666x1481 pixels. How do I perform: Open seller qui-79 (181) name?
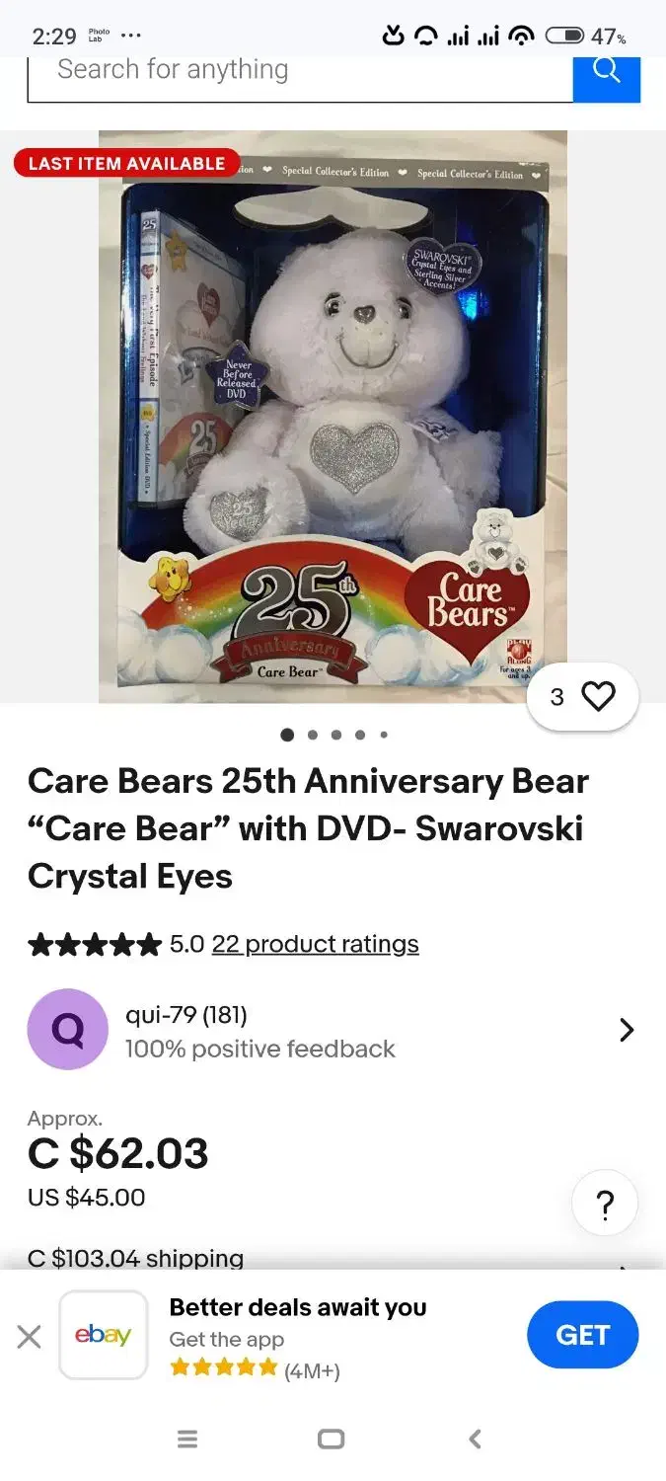pyautogui.click(x=186, y=1014)
